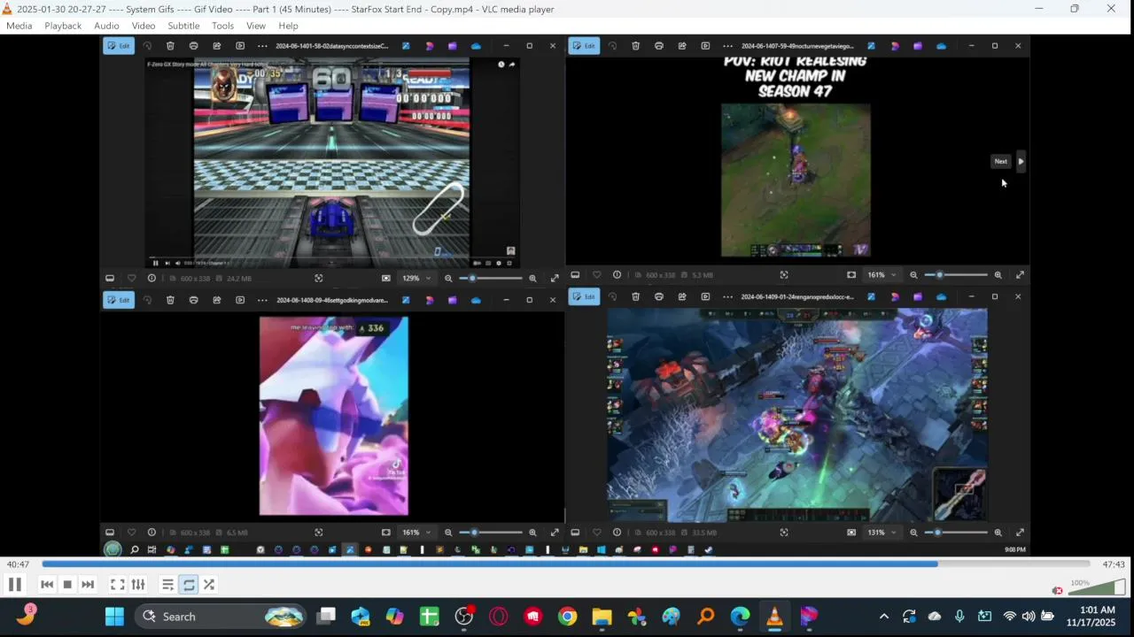The height and width of the screenshot is (637, 1134).
Task: Open Task View from the taskbar
Action: pos(327,617)
